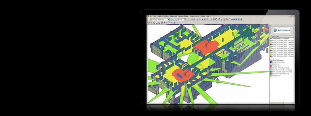This screenshot has width=311, height=116.
Task: Click the save disk toolbar icon
Action: [194, 19]
